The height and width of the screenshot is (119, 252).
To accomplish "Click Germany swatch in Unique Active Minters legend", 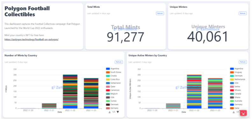I will pos(232,105).
